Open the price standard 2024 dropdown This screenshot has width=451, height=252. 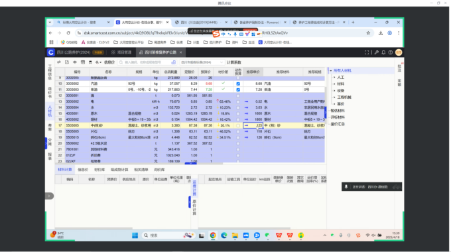pos(202,62)
